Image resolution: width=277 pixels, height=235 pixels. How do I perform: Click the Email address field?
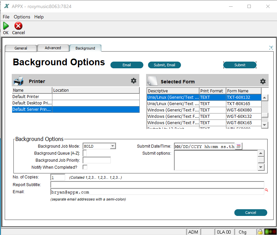coord(157,192)
